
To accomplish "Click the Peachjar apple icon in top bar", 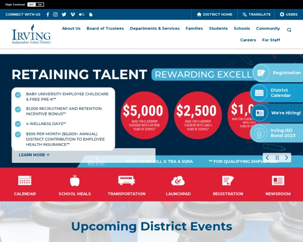I will 90,15.
